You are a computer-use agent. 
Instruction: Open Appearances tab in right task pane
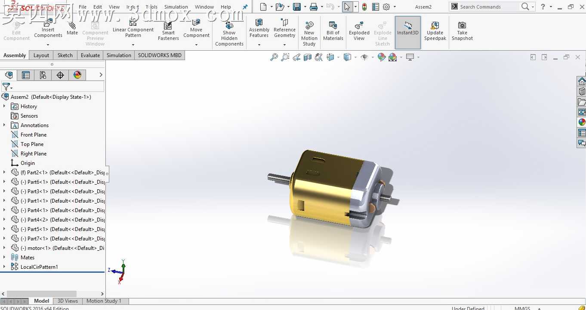[x=582, y=122]
